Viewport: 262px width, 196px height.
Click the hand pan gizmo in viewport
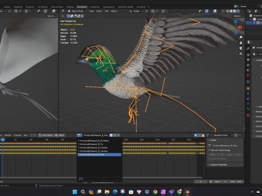241,42
